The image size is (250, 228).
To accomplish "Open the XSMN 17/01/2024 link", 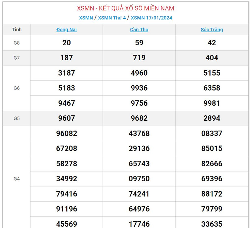I will coord(151,18).
